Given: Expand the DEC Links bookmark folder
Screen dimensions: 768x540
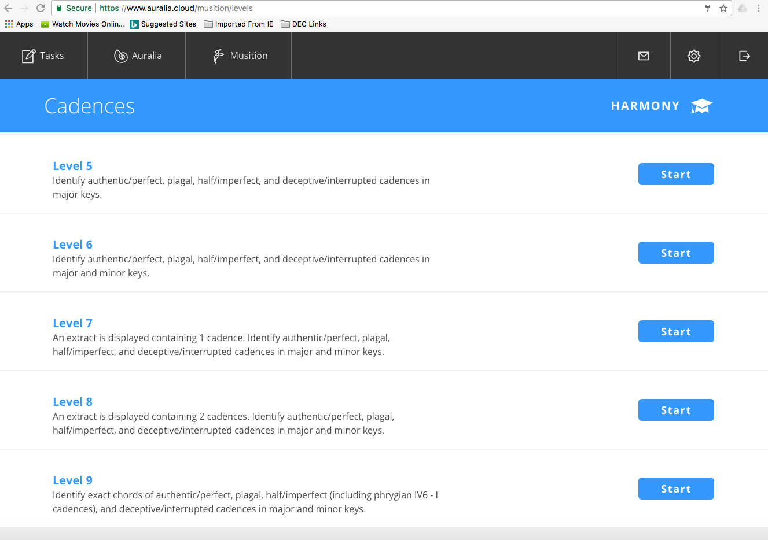Looking at the screenshot, I should click(303, 24).
